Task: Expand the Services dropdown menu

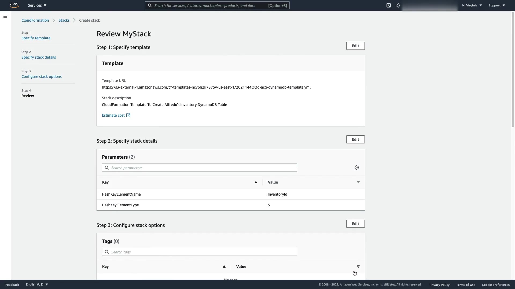Action: (37, 5)
